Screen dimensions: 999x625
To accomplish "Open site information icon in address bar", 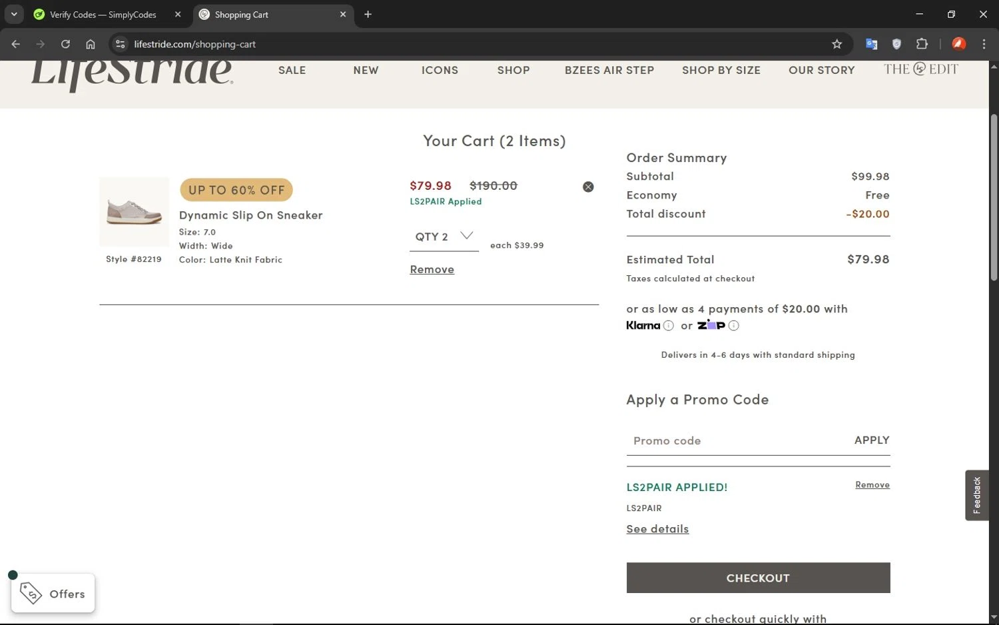I will [120, 44].
